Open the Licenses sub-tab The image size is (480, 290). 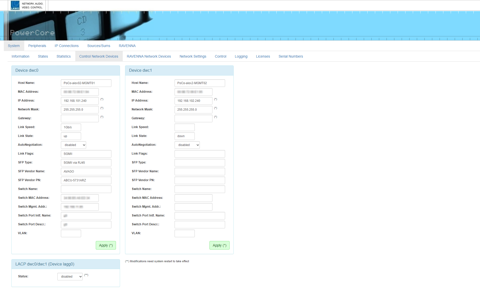tap(263, 56)
